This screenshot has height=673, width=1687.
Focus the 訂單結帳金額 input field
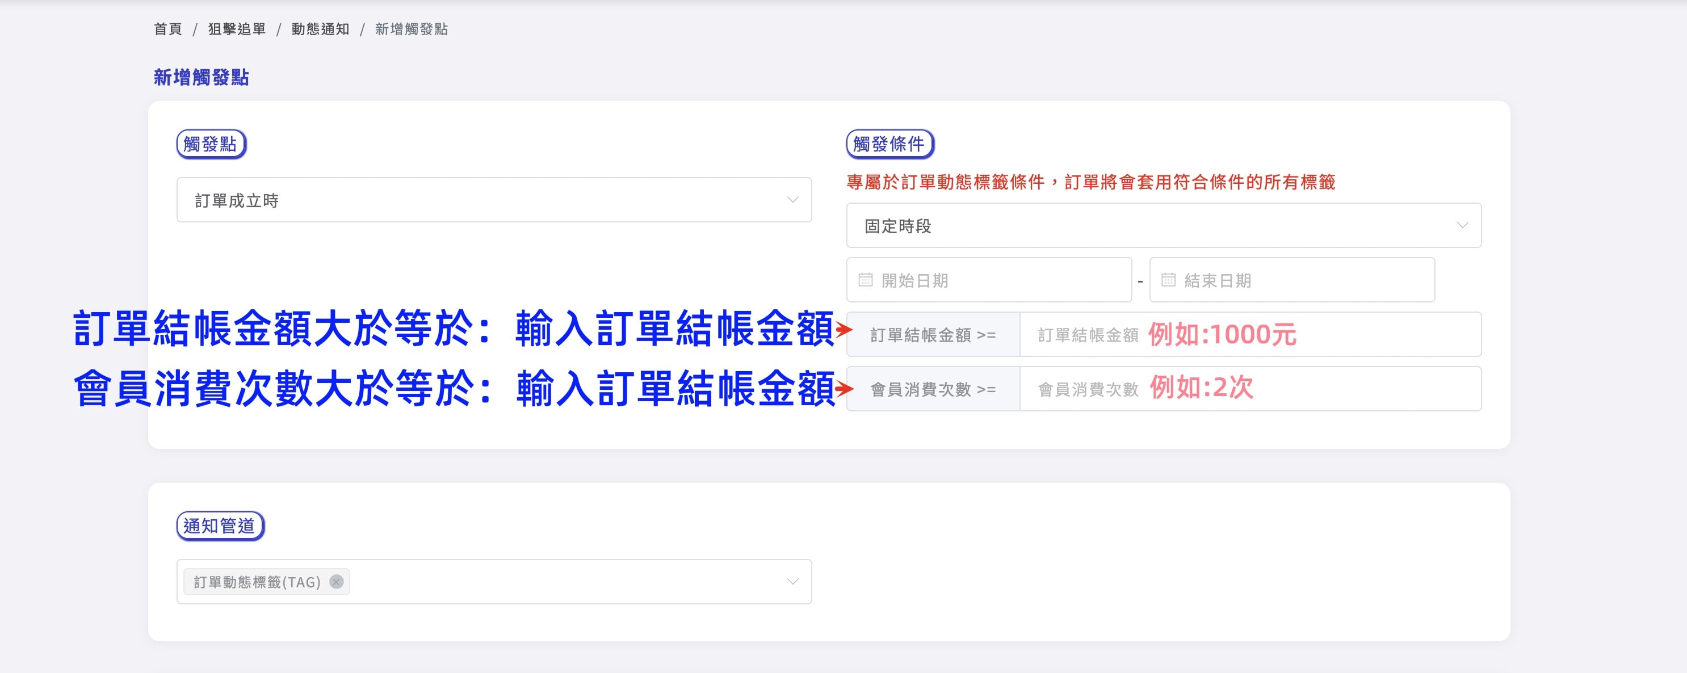tap(1250, 334)
